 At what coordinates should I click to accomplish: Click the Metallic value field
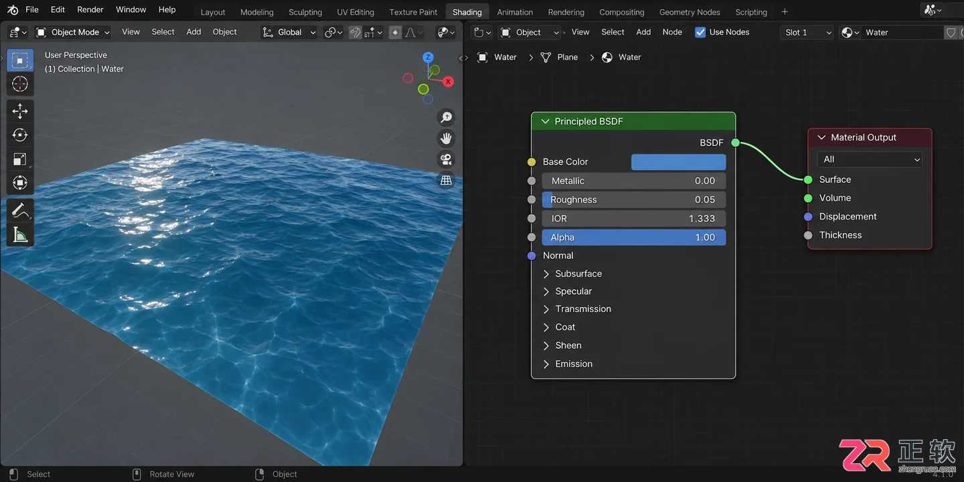click(634, 181)
